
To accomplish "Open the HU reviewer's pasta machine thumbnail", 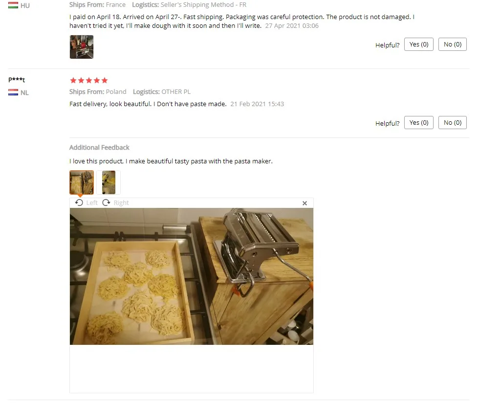I will click(x=82, y=47).
